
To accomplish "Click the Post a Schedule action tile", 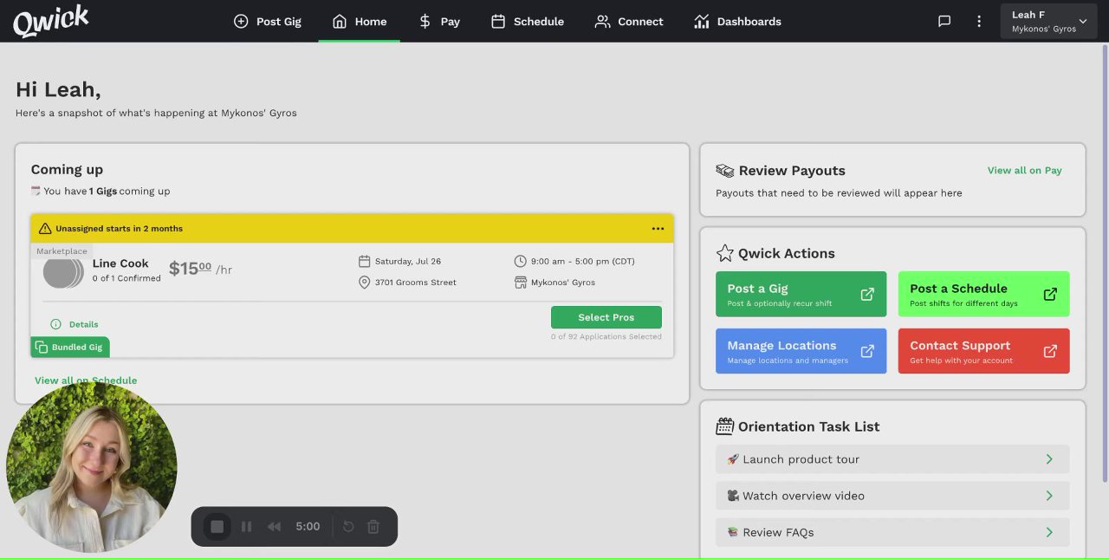I will click(x=984, y=294).
